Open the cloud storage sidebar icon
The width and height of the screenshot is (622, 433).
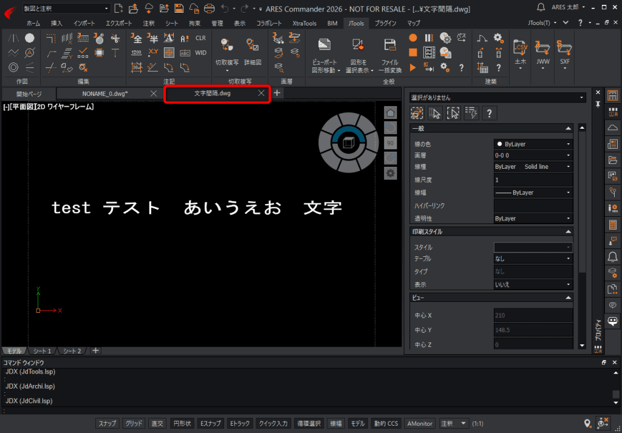(x=613, y=128)
